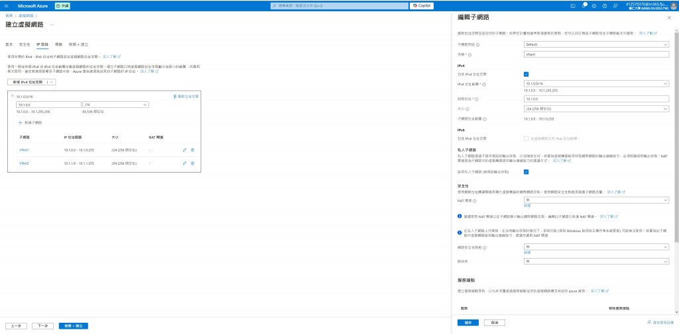Click the Add subnet plus icon

[20, 123]
